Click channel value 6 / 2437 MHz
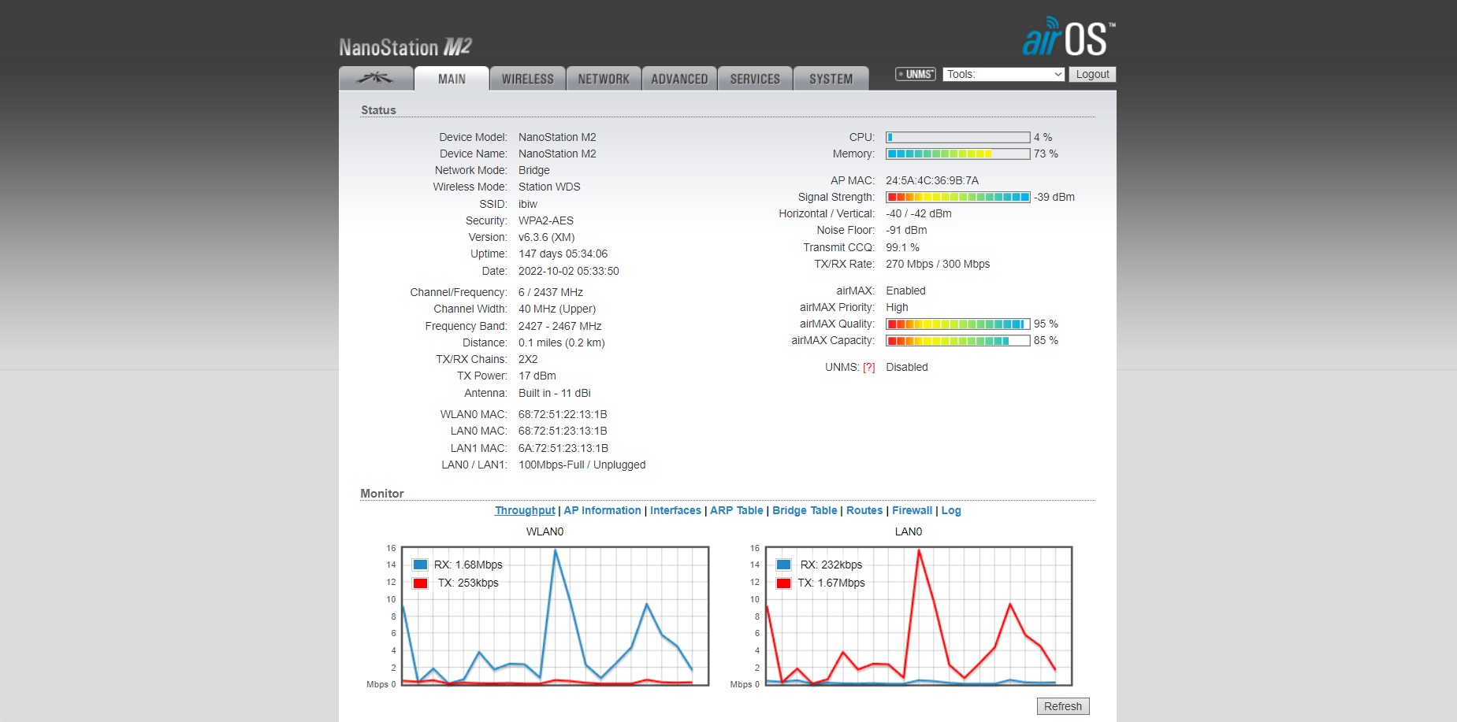 (550, 292)
